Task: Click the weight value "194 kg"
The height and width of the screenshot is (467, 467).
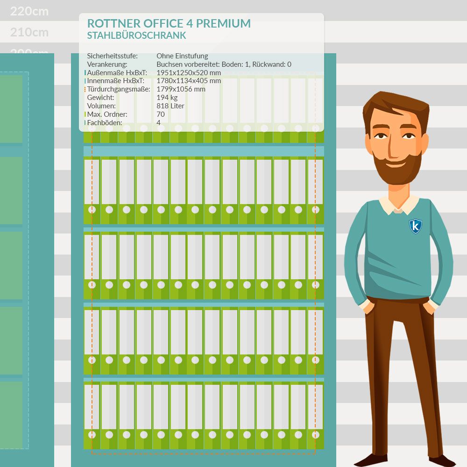Action: click(167, 98)
